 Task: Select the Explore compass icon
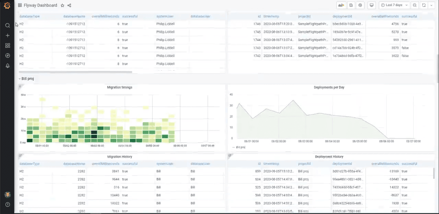7,55
